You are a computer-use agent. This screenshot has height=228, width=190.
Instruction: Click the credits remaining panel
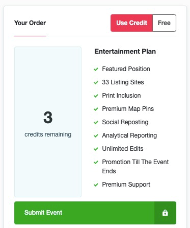coord(48,122)
